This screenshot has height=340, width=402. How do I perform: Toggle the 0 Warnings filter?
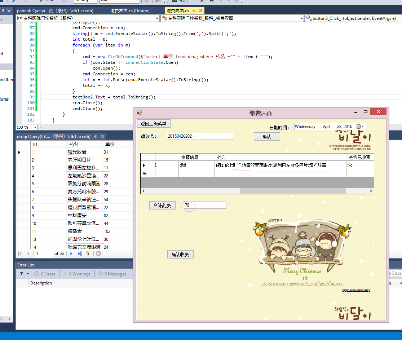[x=77, y=274]
